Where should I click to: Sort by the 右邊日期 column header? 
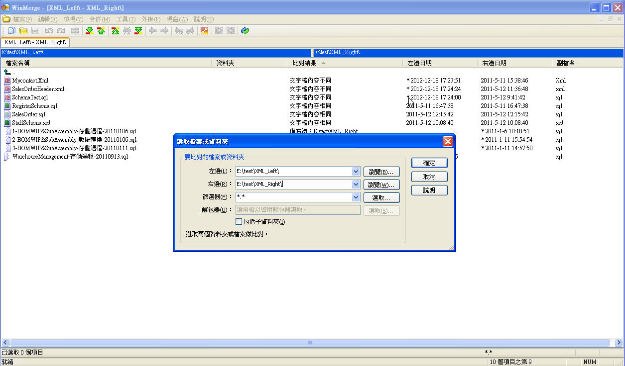point(514,63)
